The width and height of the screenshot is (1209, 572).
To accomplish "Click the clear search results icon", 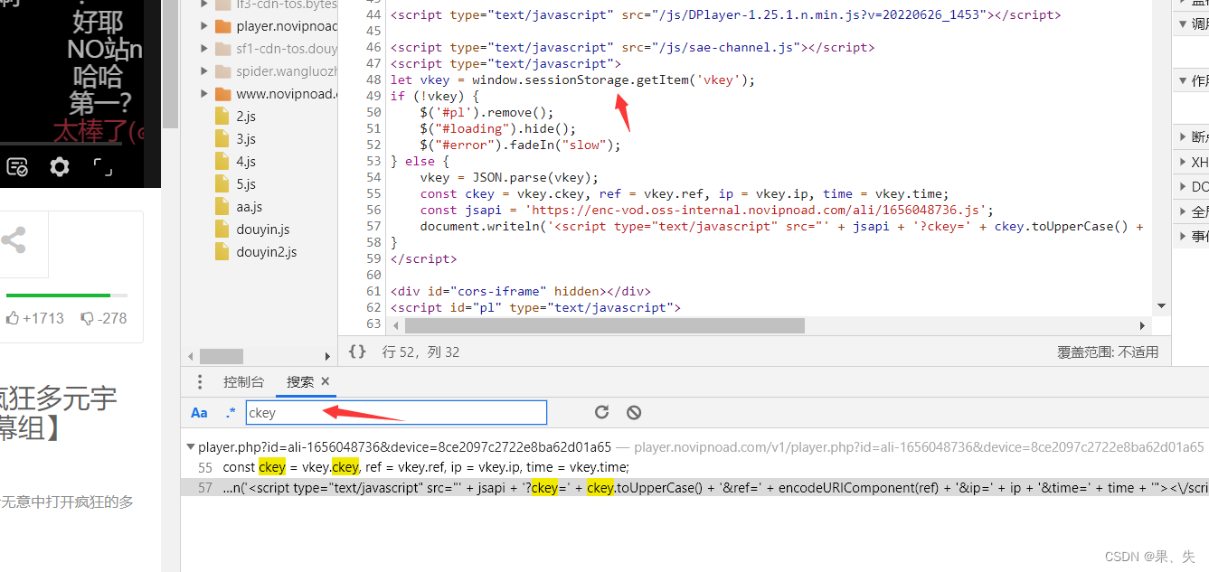I will [x=634, y=412].
